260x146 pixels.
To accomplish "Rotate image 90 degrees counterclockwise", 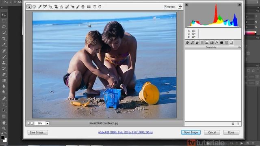I will [x=95, y=7].
